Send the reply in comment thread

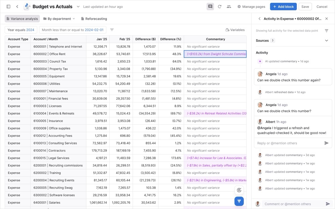(x=326, y=143)
